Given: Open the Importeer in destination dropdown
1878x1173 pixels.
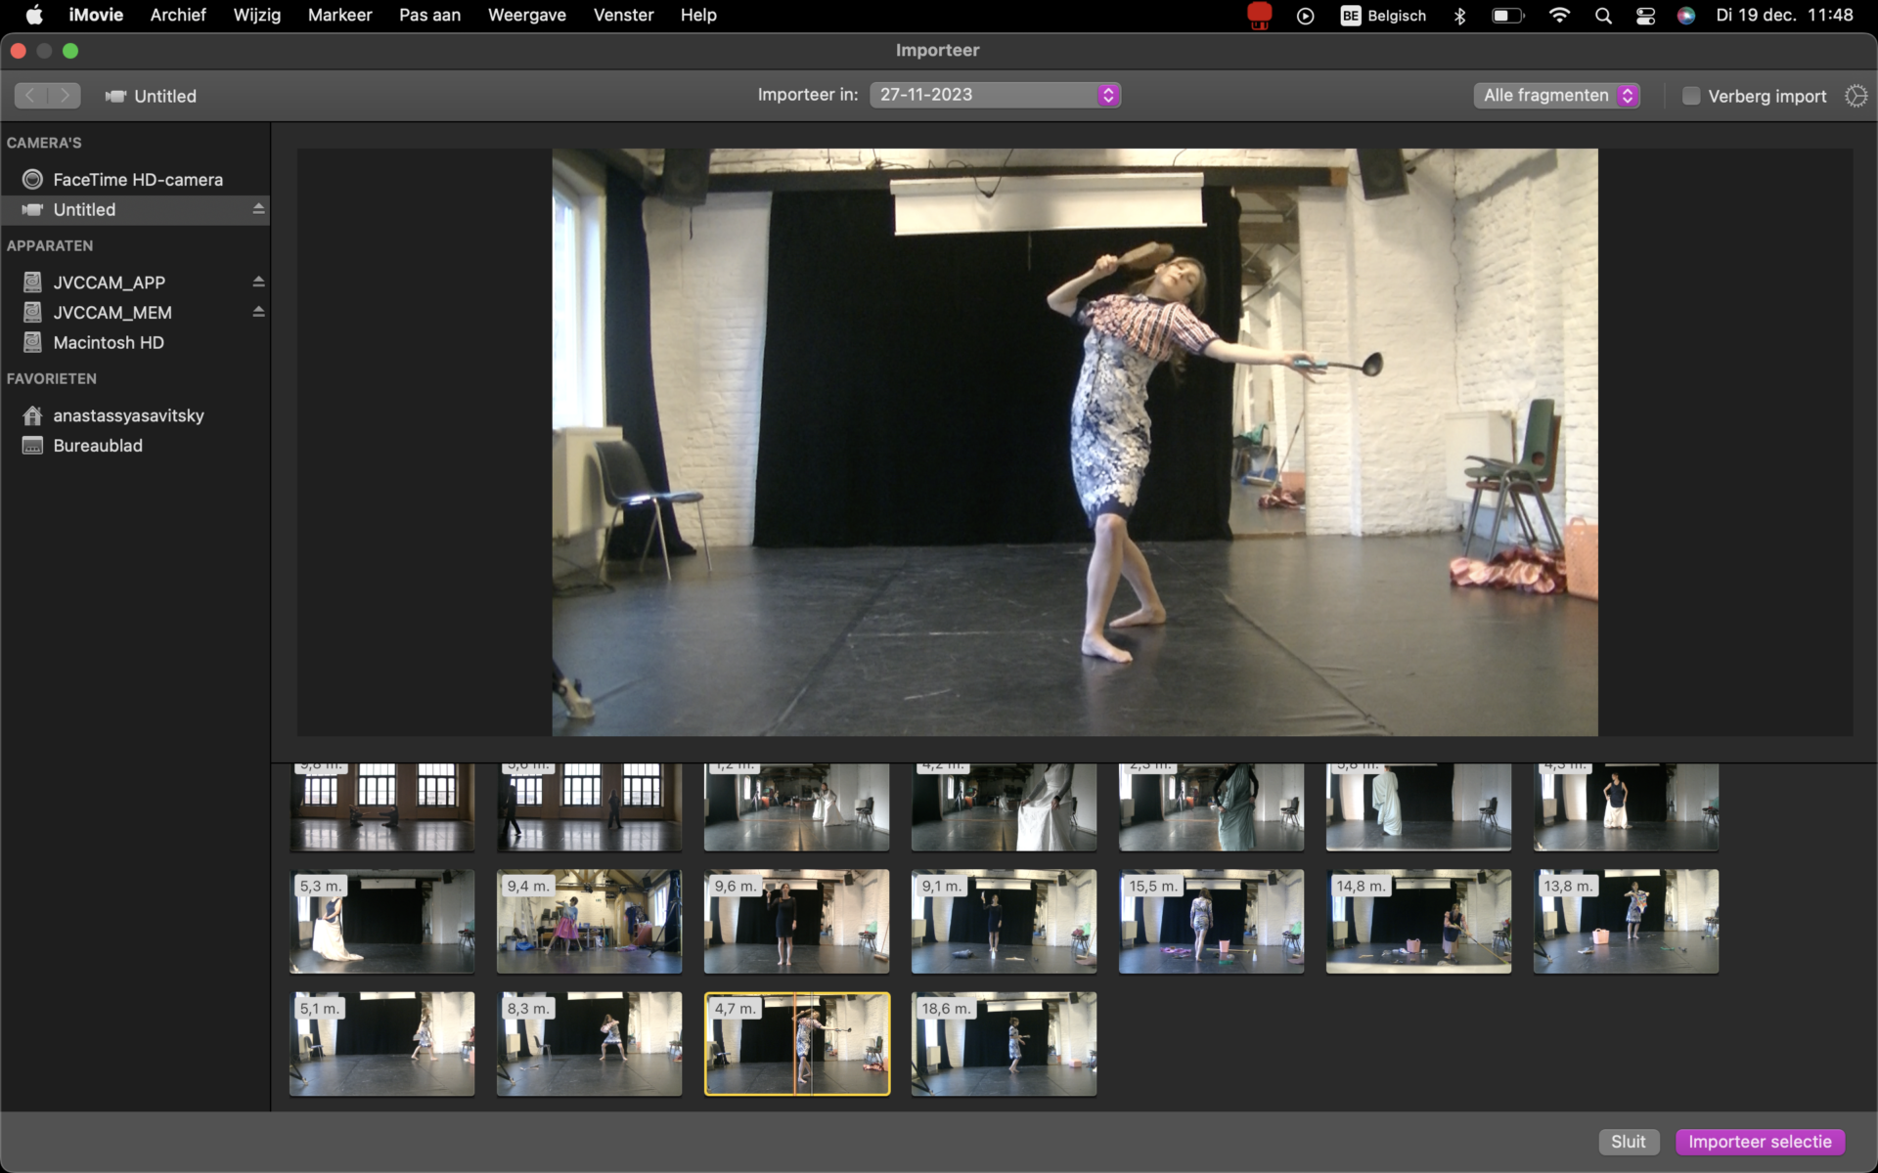Looking at the screenshot, I should pyautogui.click(x=995, y=95).
